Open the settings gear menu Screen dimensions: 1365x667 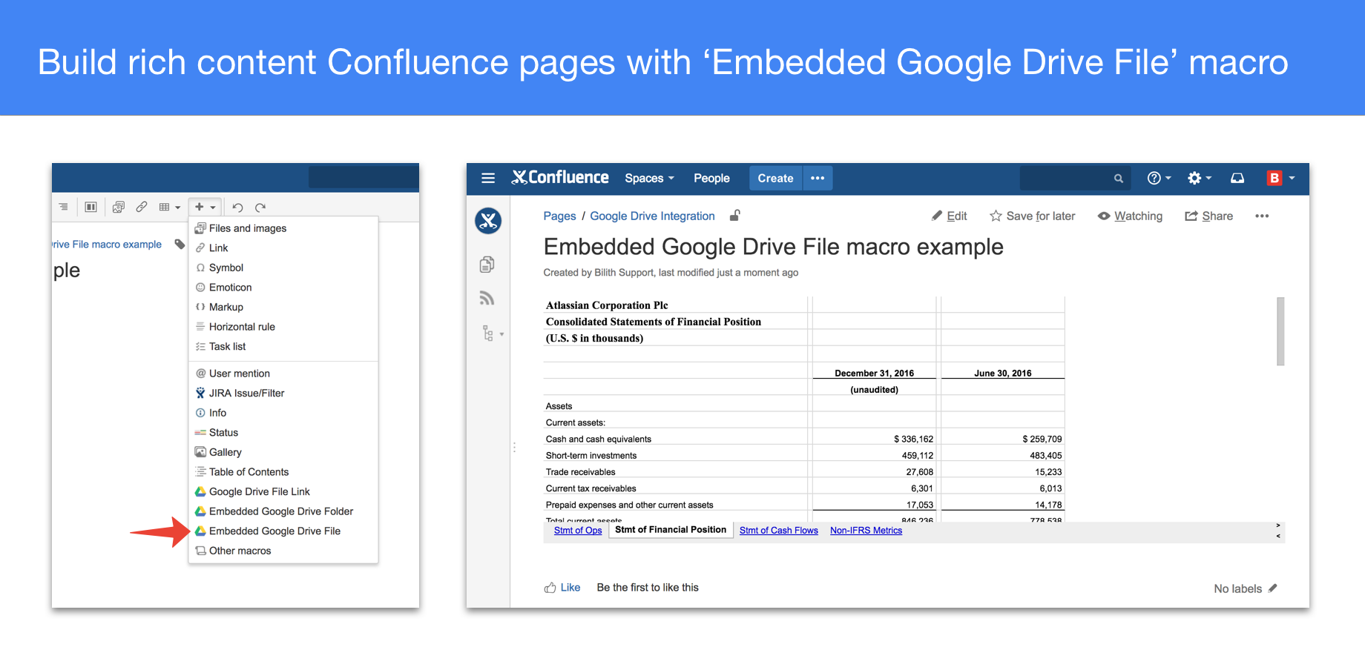coord(1198,178)
